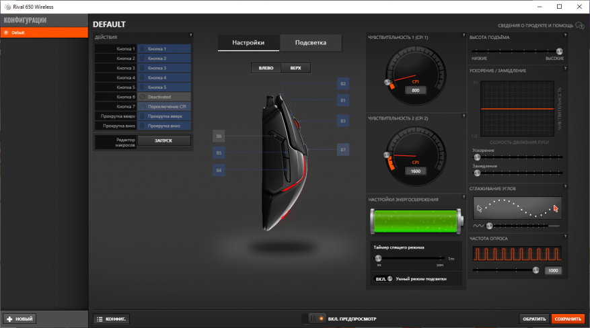
Task: Open Кнопка 3 action dropdown
Action: pyautogui.click(x=164, y=68)
